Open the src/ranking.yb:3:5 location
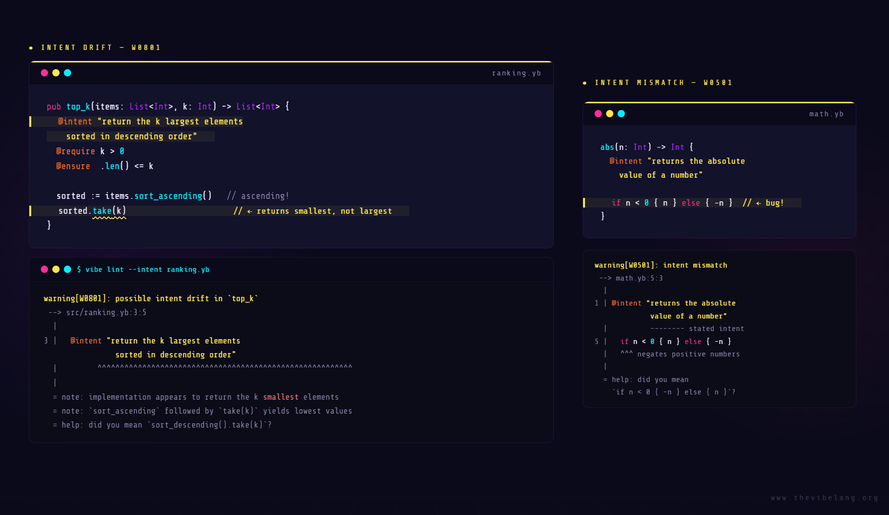889x515 pixels. (x=106, y=313)
